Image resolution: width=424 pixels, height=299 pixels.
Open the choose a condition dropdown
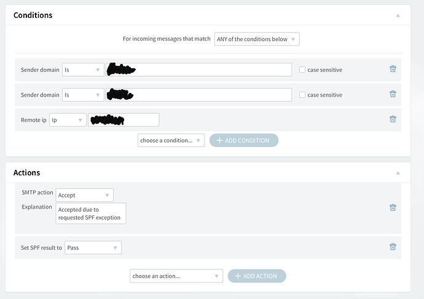[171, 140]
